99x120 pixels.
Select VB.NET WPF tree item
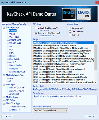15,43
